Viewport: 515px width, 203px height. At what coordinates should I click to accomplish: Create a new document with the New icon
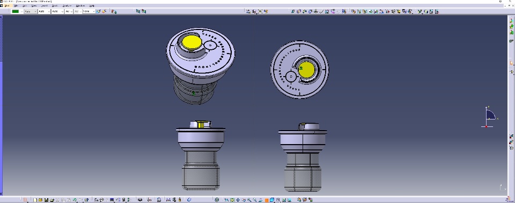point(35,200)
